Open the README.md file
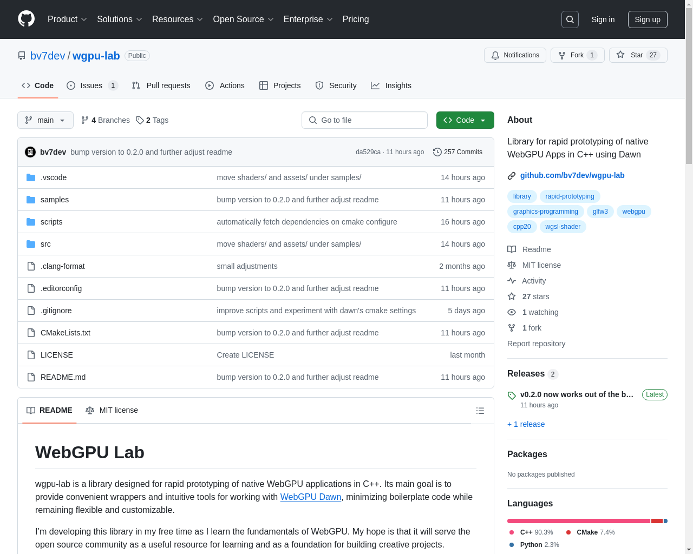This screenshot has height=554, width=693. [63, 377]
